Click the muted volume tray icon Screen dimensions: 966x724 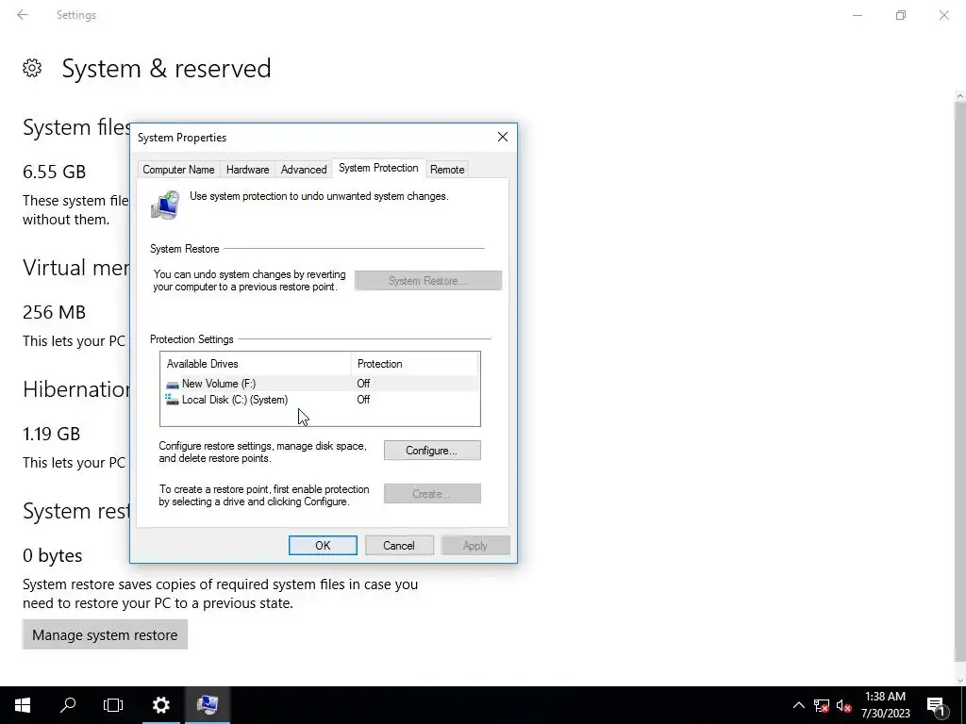[x=844, y=705]
